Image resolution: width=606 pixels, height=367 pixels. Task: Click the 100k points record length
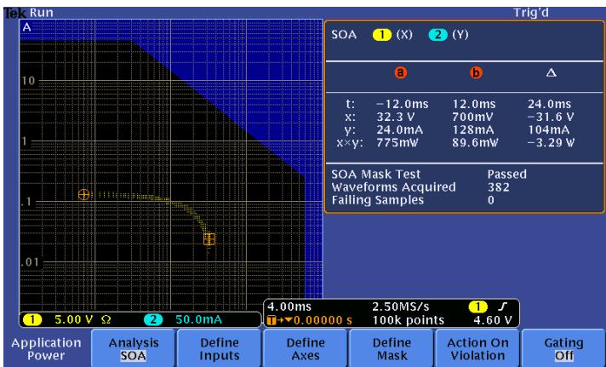(x=409, y=320)
